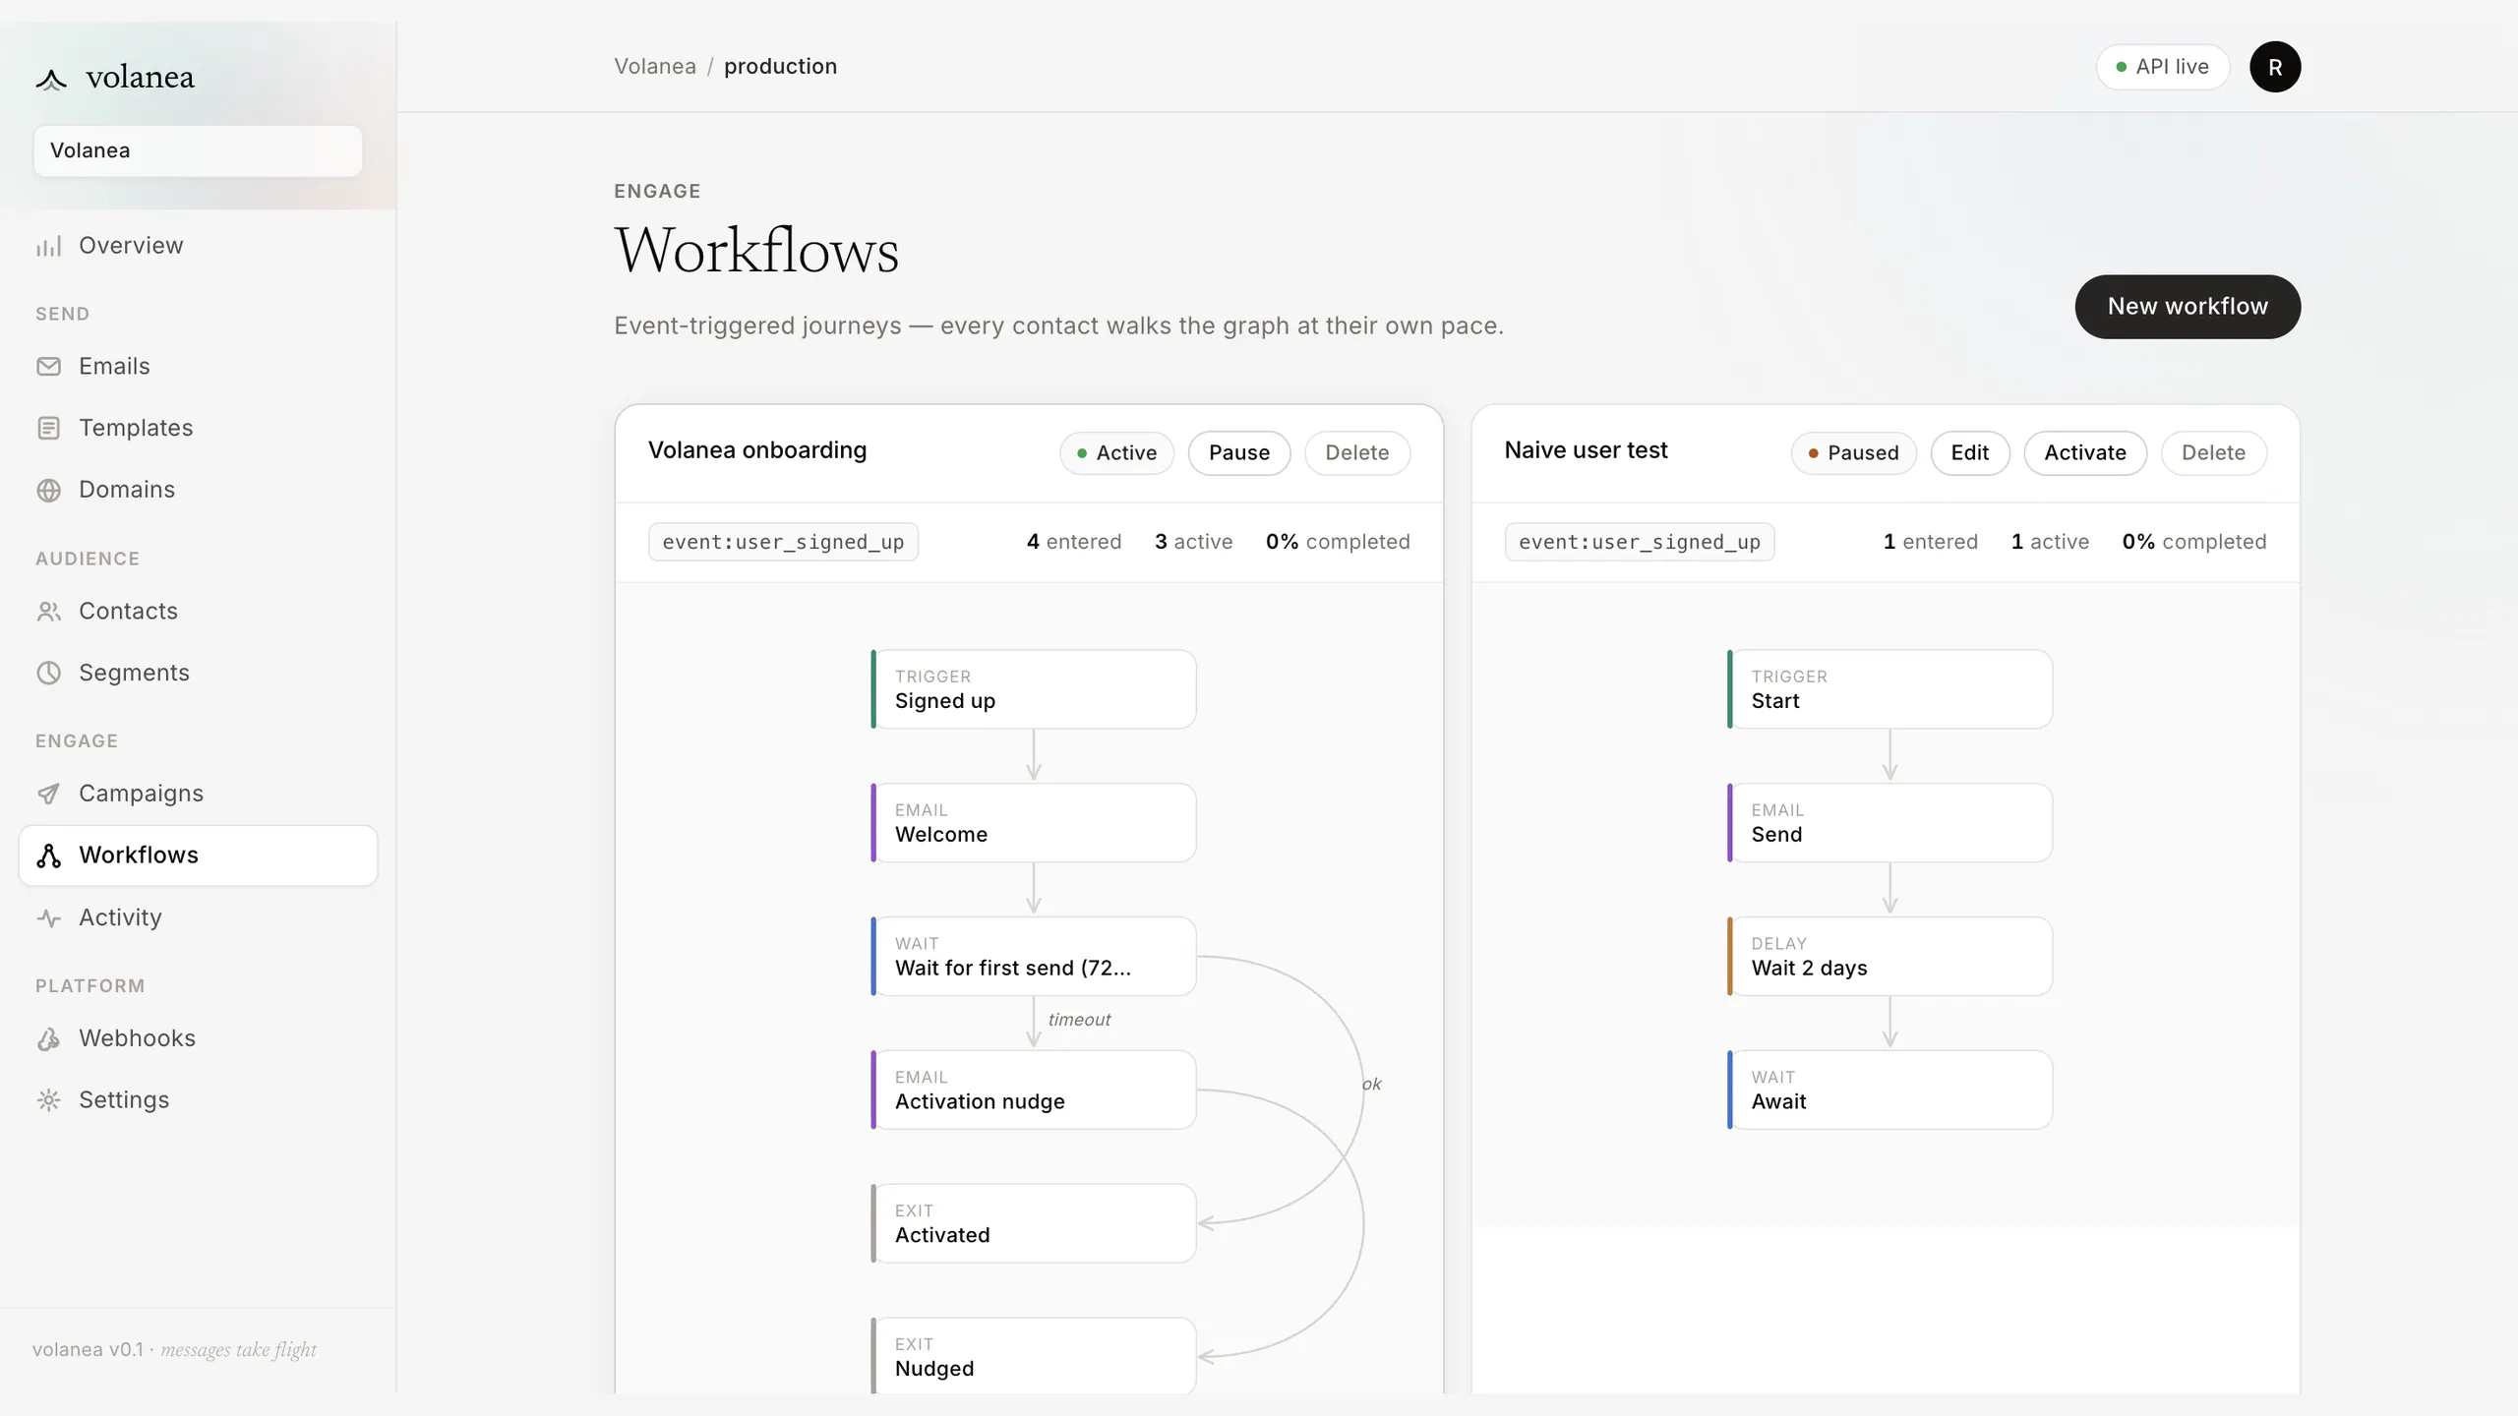Viewport: 2518px width, 1416px height.
Task: Click the "1 active" stat
Action: pyautogui.click(x=2050, y=543)
